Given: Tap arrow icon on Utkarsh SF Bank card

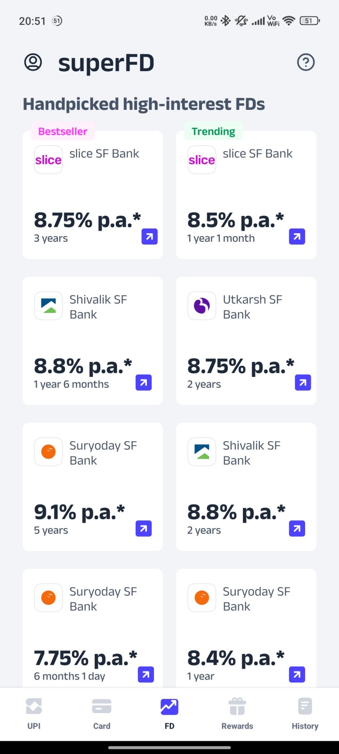Looking at the screenshot, I should click(303, 383).
